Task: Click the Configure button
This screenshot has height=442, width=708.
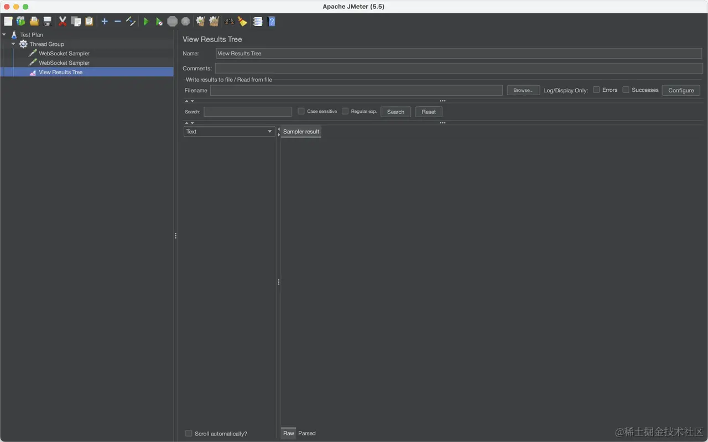Action: click(x=681, y=90)
